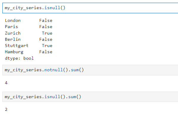Select the London row label
The image size is (178, 115).
tap(13, 21)
